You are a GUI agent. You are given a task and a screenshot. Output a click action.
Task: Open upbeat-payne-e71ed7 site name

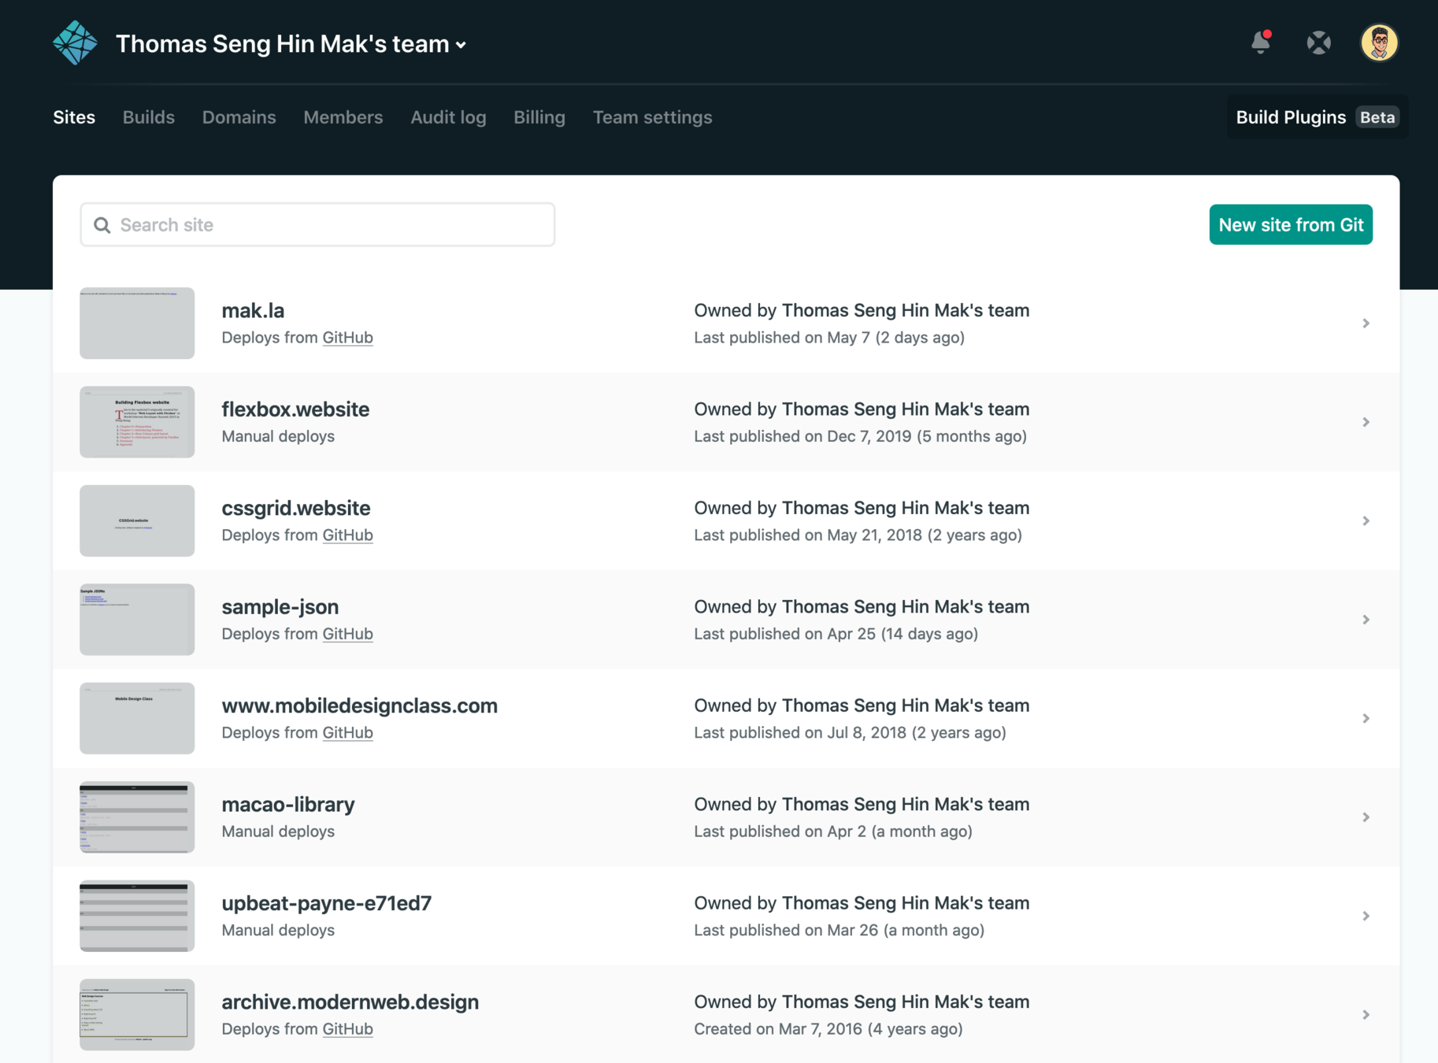tap(327, 904)
